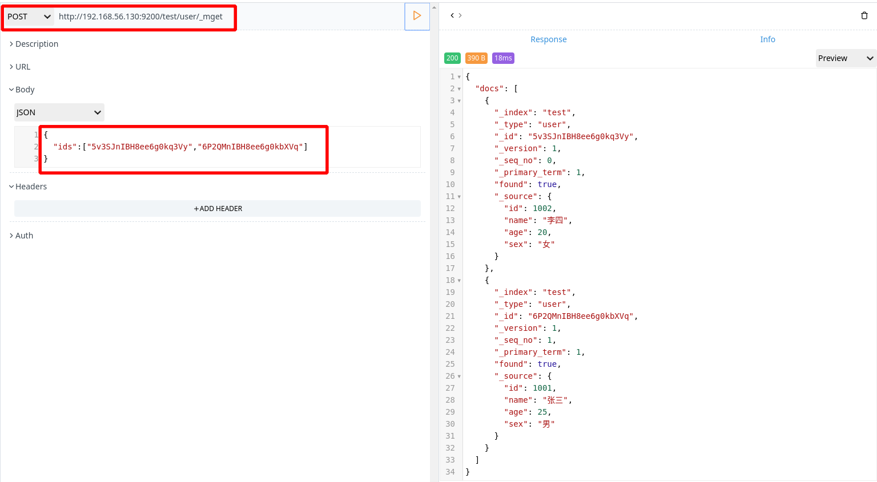Image resolution: width=877 pixels, height=482 pixels.
Task: Click the green 200 status badge
Action: pos(452,58)
